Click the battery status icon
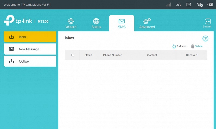Image resolution: width=216 pixels, height=129 pixels. click(210, 5)
